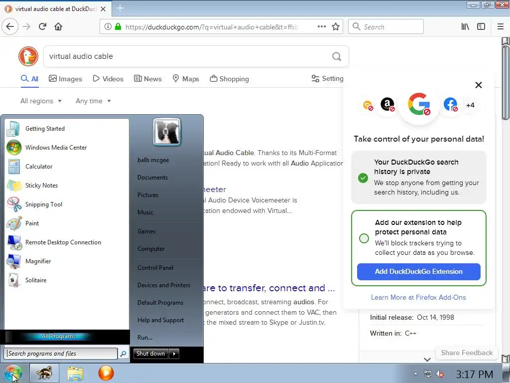Show hidden tray icons arrow
Image resolution: width=510 pixels, height=383 pixels.
coord(415,374)
